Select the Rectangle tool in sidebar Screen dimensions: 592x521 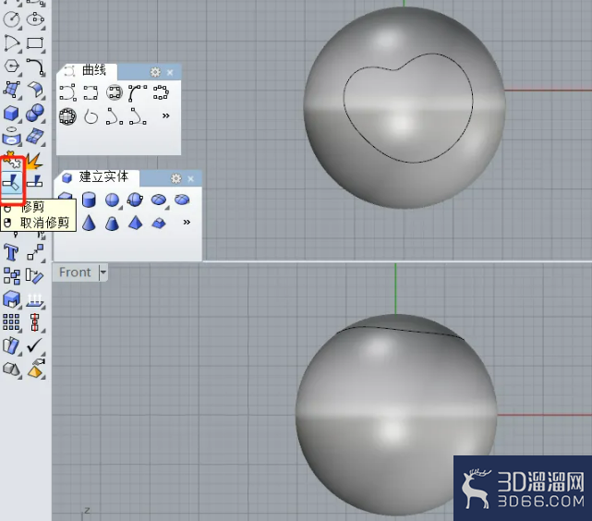(35, 42)
